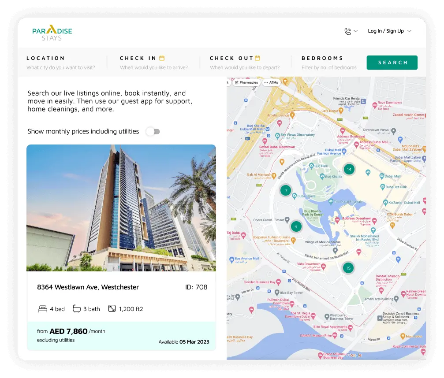Open the 8364 Westlawn Ave listing title
The image size is (444, 378).
point(88,287)
